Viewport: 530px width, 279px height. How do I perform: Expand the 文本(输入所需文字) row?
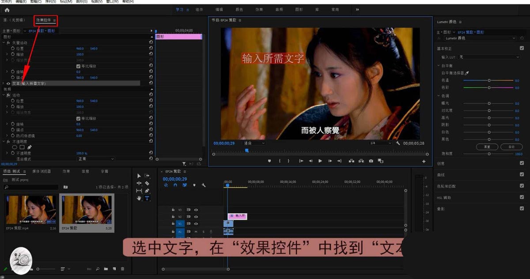point(4,83)
